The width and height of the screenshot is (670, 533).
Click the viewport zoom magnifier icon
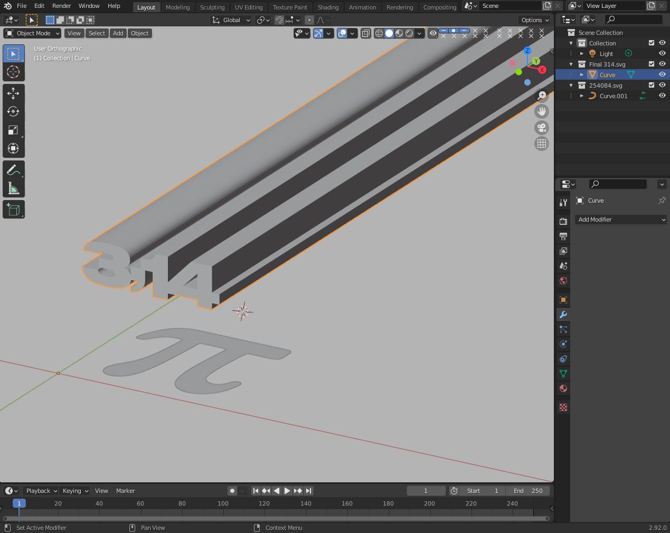542,96
